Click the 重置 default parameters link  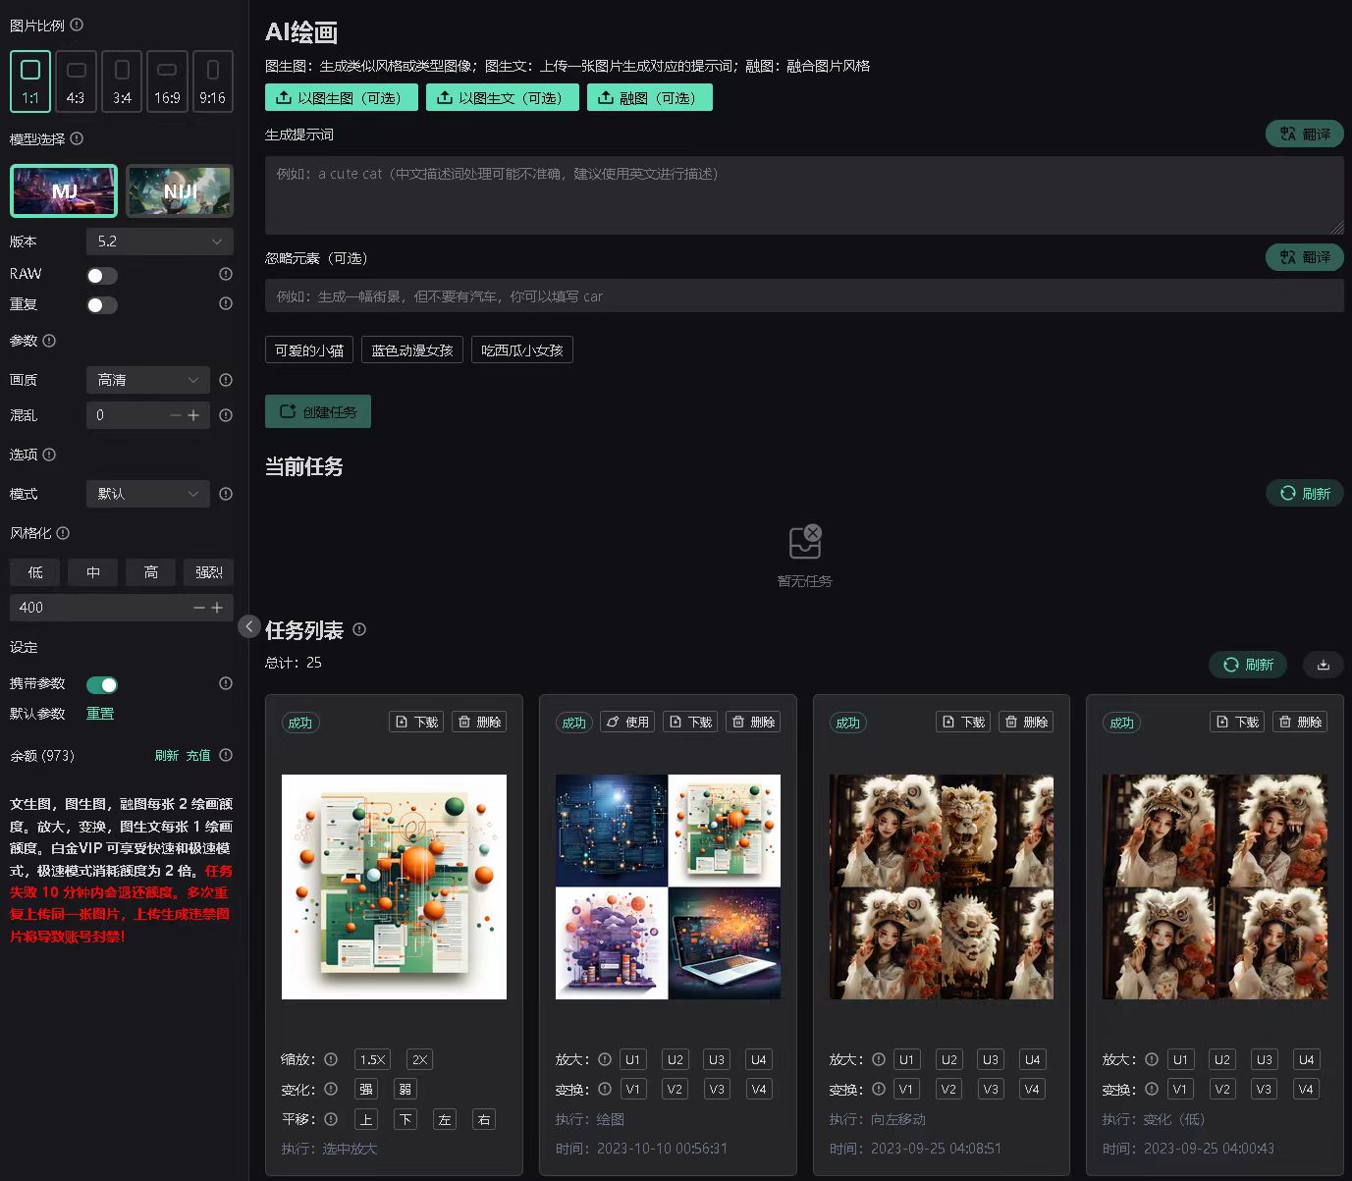(x=100, y=714)
